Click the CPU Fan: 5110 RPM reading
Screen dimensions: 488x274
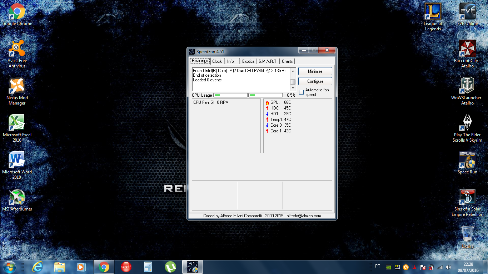click(211, 102)
